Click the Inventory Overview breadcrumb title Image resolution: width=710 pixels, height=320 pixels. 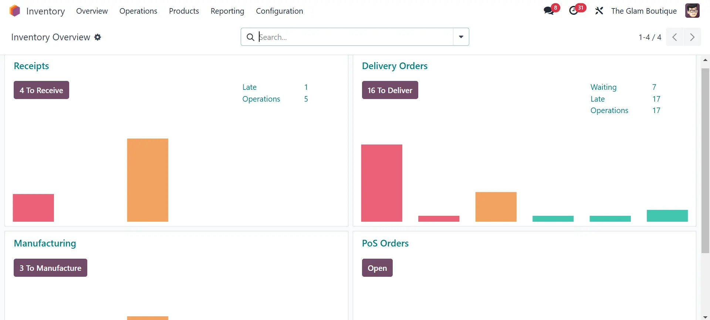coord(51,37)
